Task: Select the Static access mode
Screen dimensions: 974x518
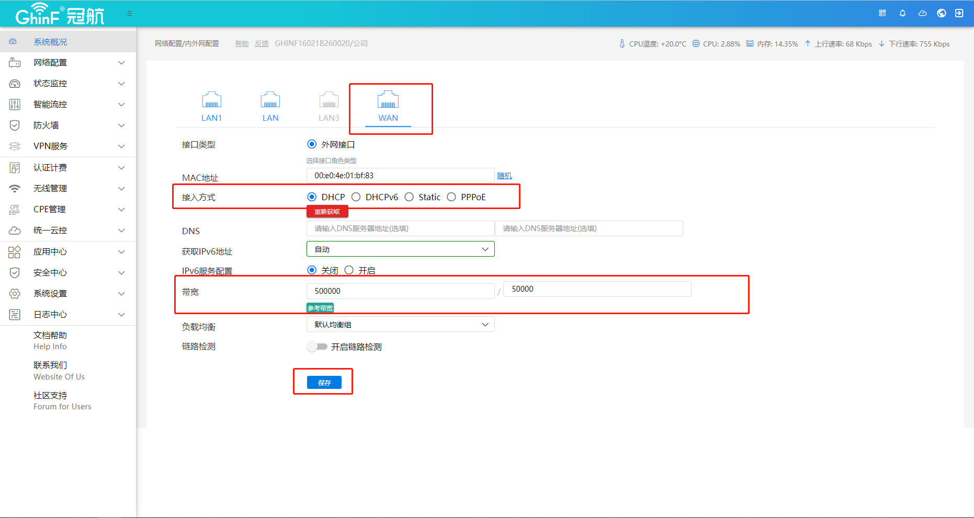Action: pos(410,197)
